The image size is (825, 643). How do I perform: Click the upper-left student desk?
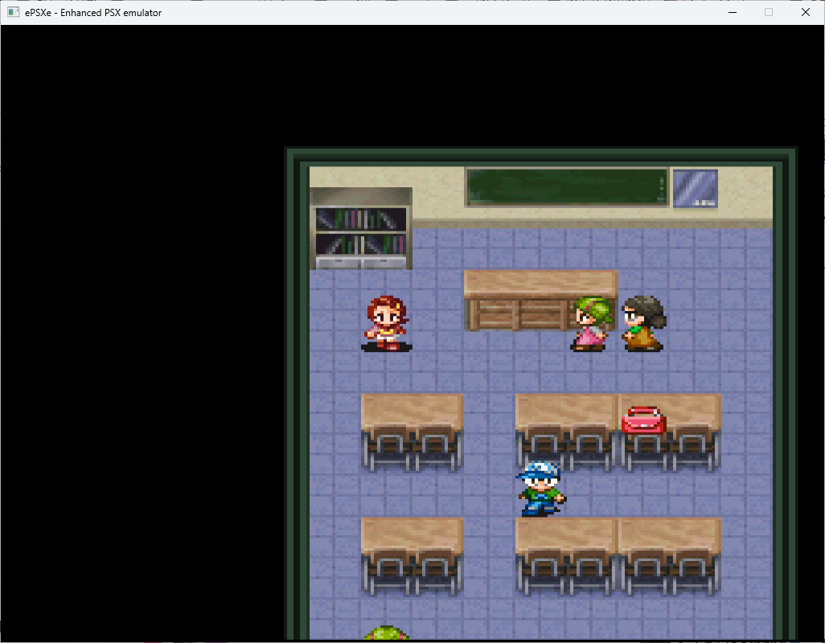point(412,430)
